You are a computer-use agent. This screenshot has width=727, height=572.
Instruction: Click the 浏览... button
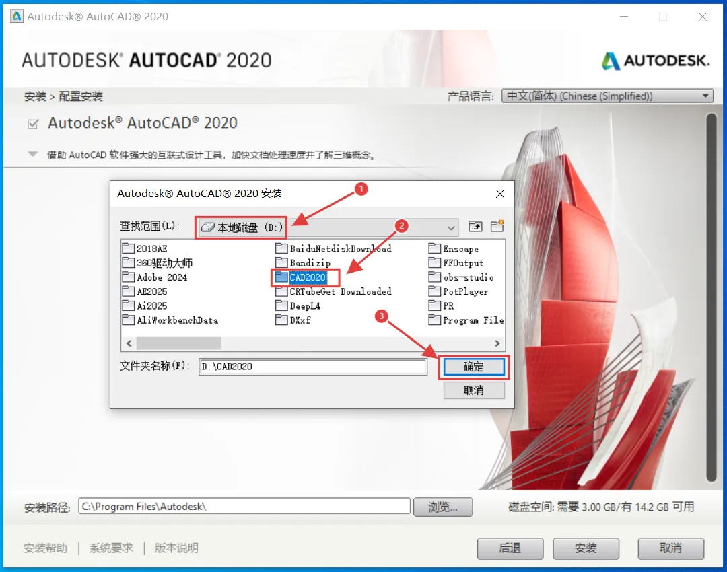(x=443, y=507)
